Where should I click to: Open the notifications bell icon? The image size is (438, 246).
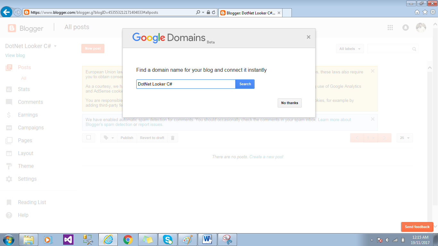pyautogui.click(x=406, y=28)
